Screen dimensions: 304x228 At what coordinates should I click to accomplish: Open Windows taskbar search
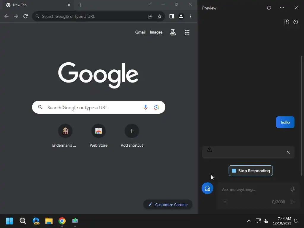pyautogui.click(x=23, y=221)
